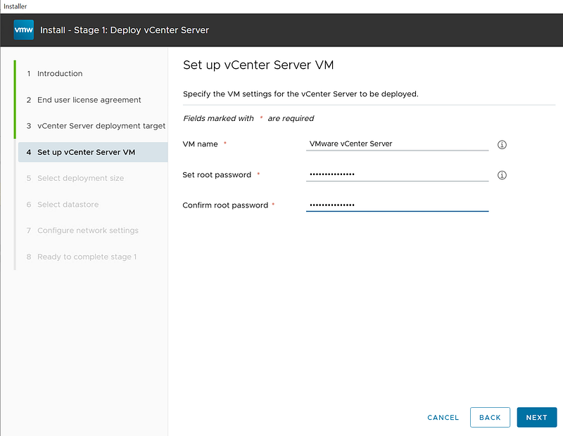The image size is (563, 436).
Task: Click the Set up vCenter Server VM heading
Action: [258, 65]
